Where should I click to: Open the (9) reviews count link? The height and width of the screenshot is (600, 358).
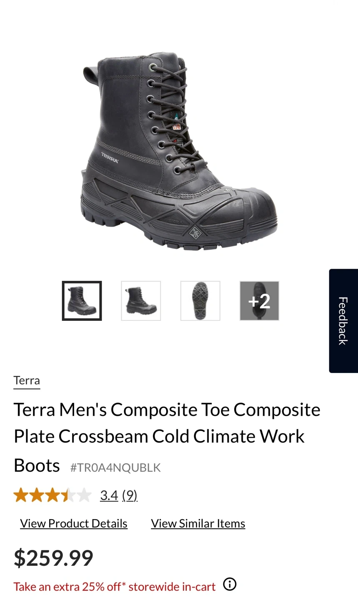130,495
